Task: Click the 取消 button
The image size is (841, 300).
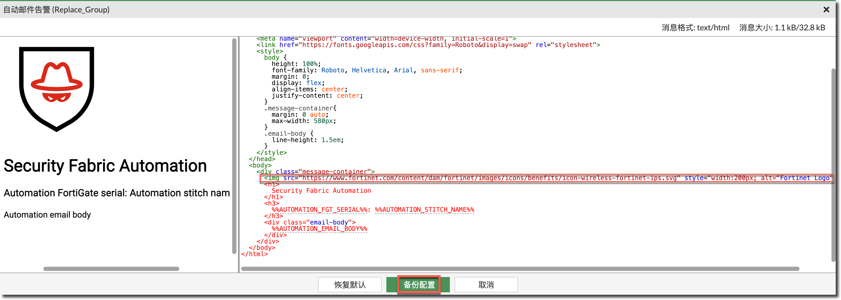Action: [x=486, y=285]
